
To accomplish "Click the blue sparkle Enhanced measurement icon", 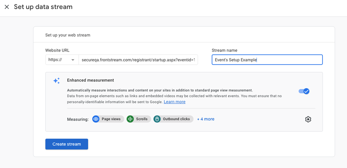I will coord(57,81).
